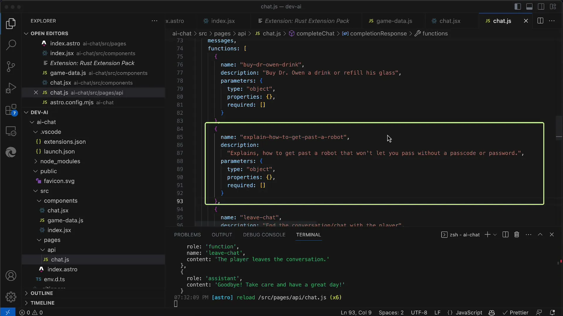Open the terminal launch profile dropdown
The width and height of the screenshot is (563, 316).
tap(495, 235)
